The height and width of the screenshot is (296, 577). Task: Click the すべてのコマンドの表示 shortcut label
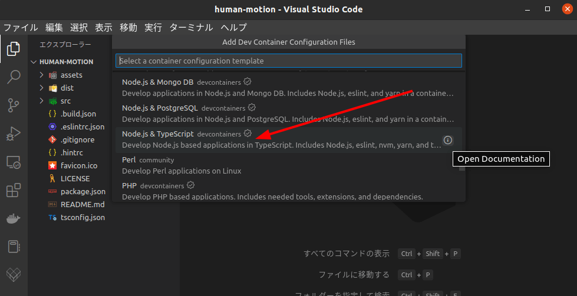pyautogui.click(x=347, y=254)
